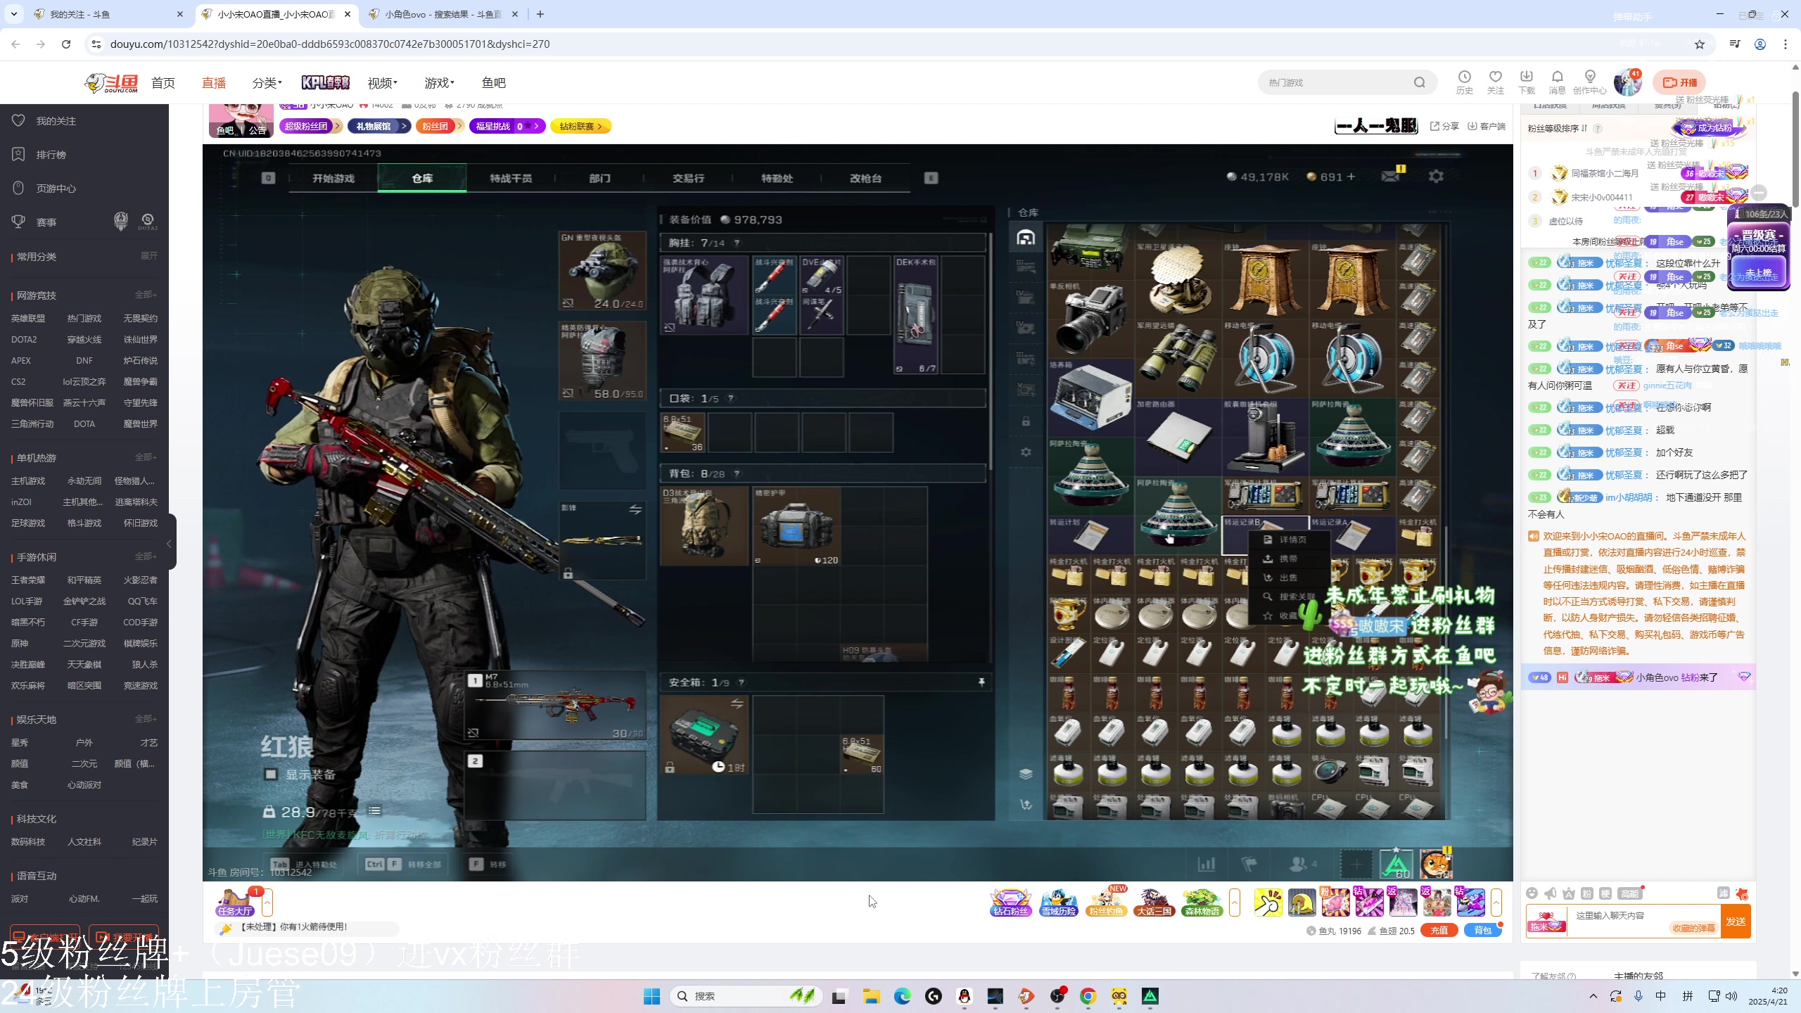Collapse the left sidebar with arrow handle
Screen dimensions: 1801x1013
tap(169, 544)
